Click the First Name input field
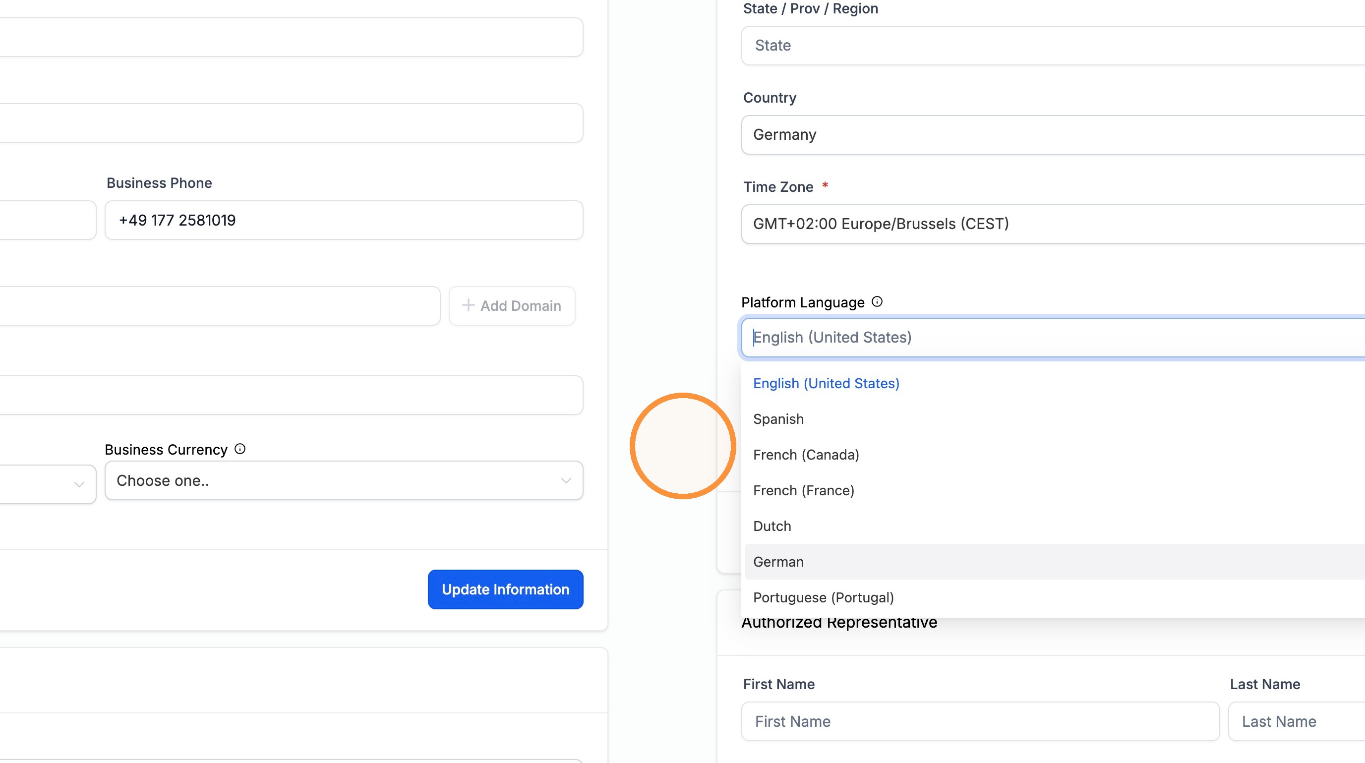Viewport: 1365px width, 763px height. 980,721
